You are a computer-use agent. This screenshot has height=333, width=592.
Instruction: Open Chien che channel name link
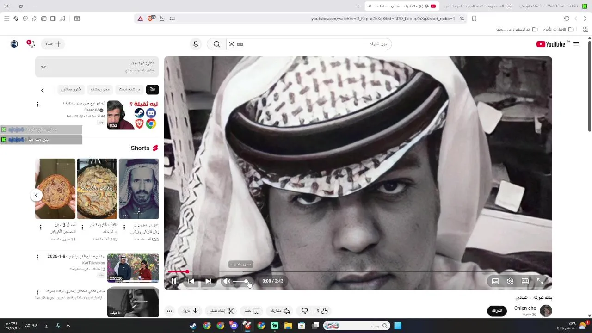(x=525, y=308)
